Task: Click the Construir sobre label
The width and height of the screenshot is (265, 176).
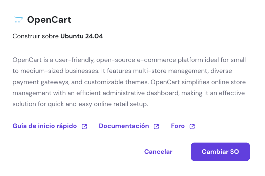Action: point(35,36)
